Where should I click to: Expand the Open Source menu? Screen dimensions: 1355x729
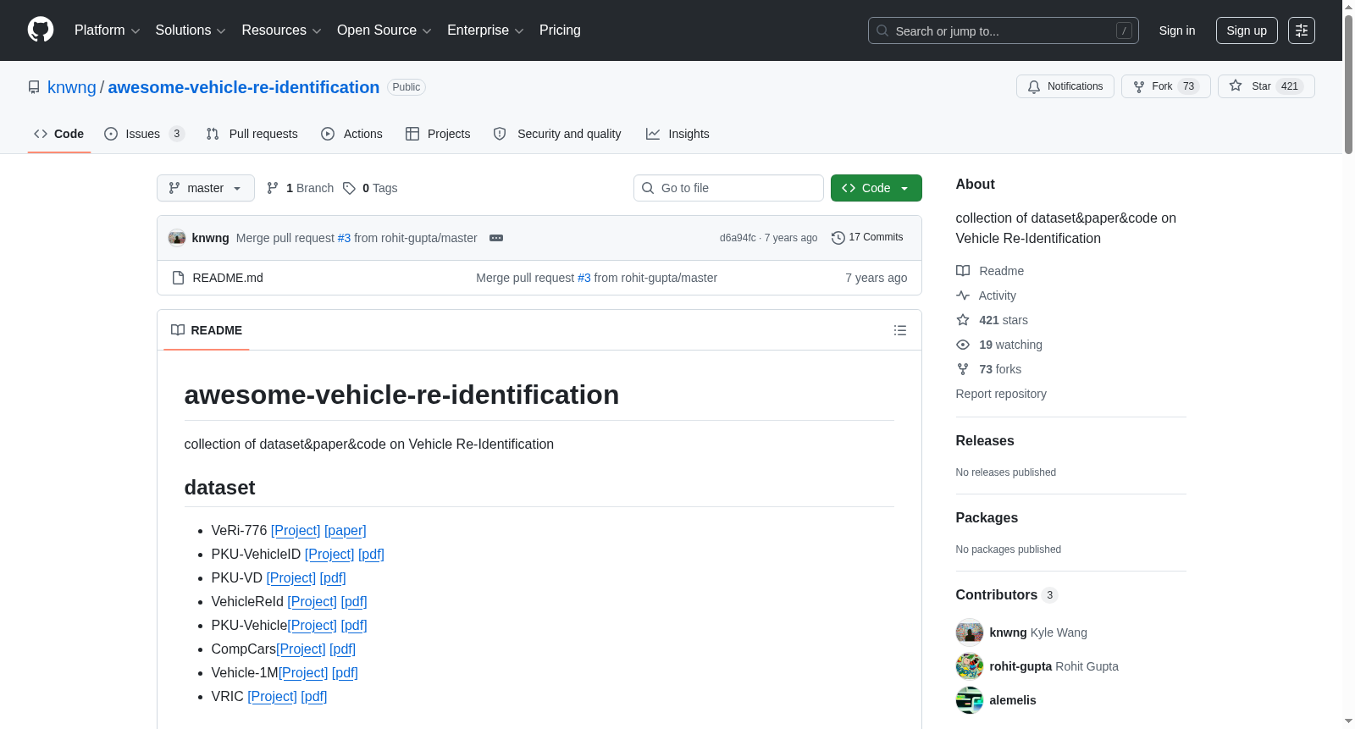(x=384, y=30)
